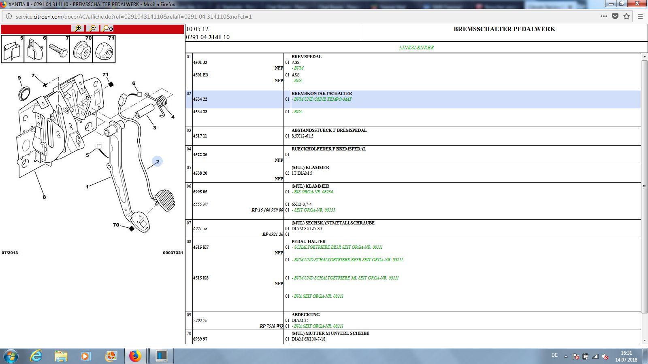
Task: Zoom out of the parts diagram
Action: coord(92,28)
